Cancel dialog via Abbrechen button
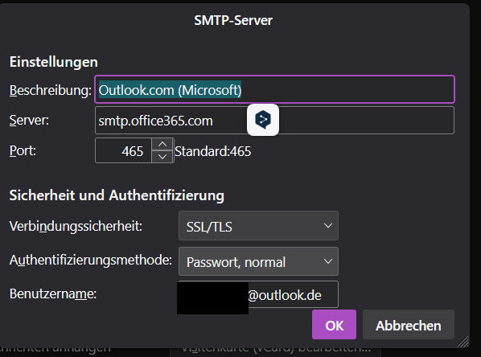481x357 pixels. coord(409,325)
